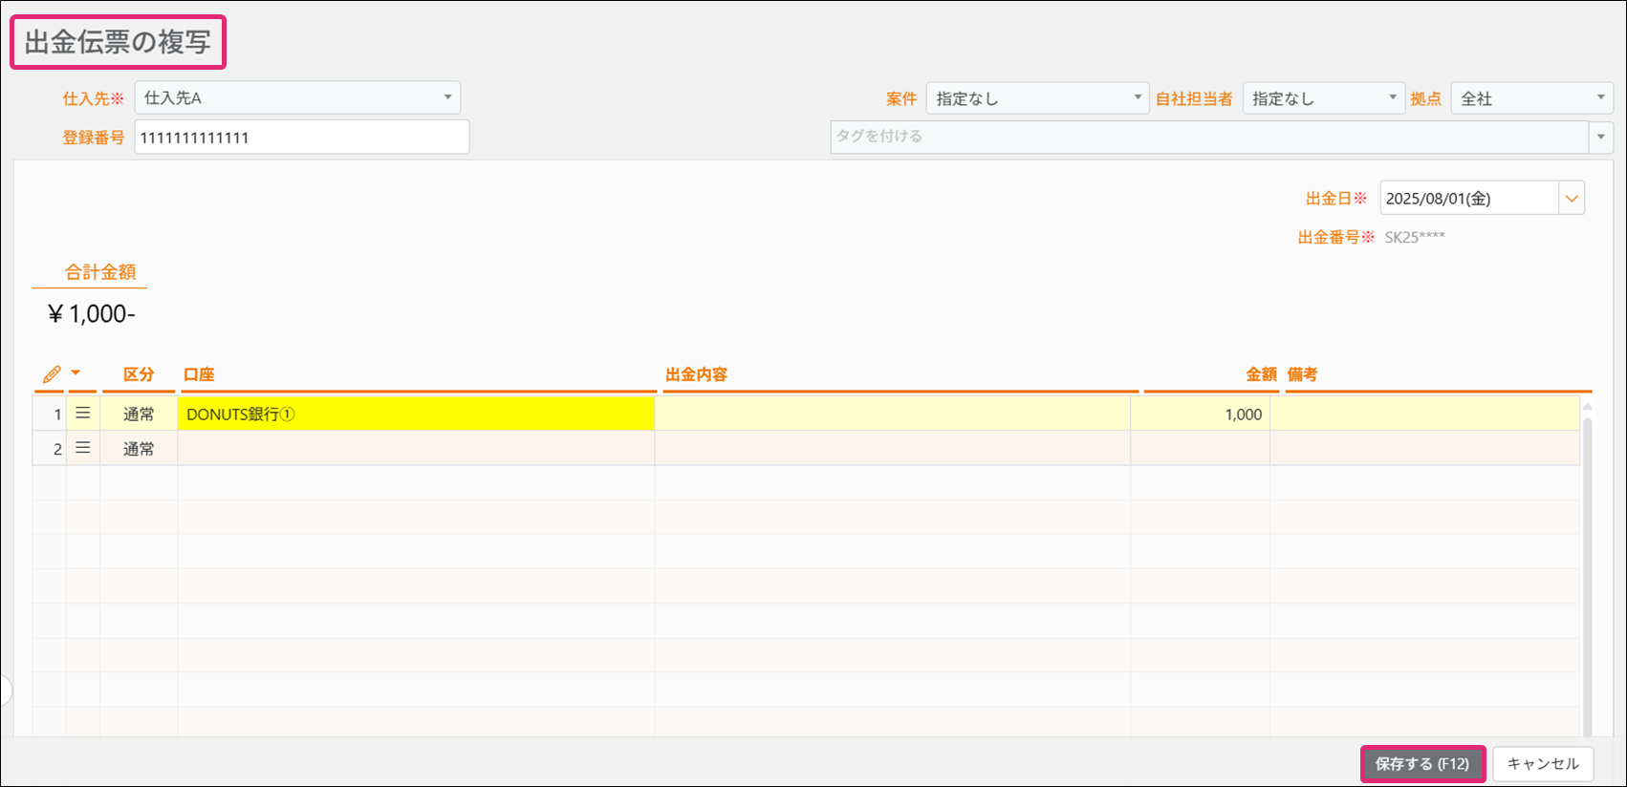Click the 区分 cell 通常 in row 2
This screenshot has height=787, width=1627.
(139, 449)
